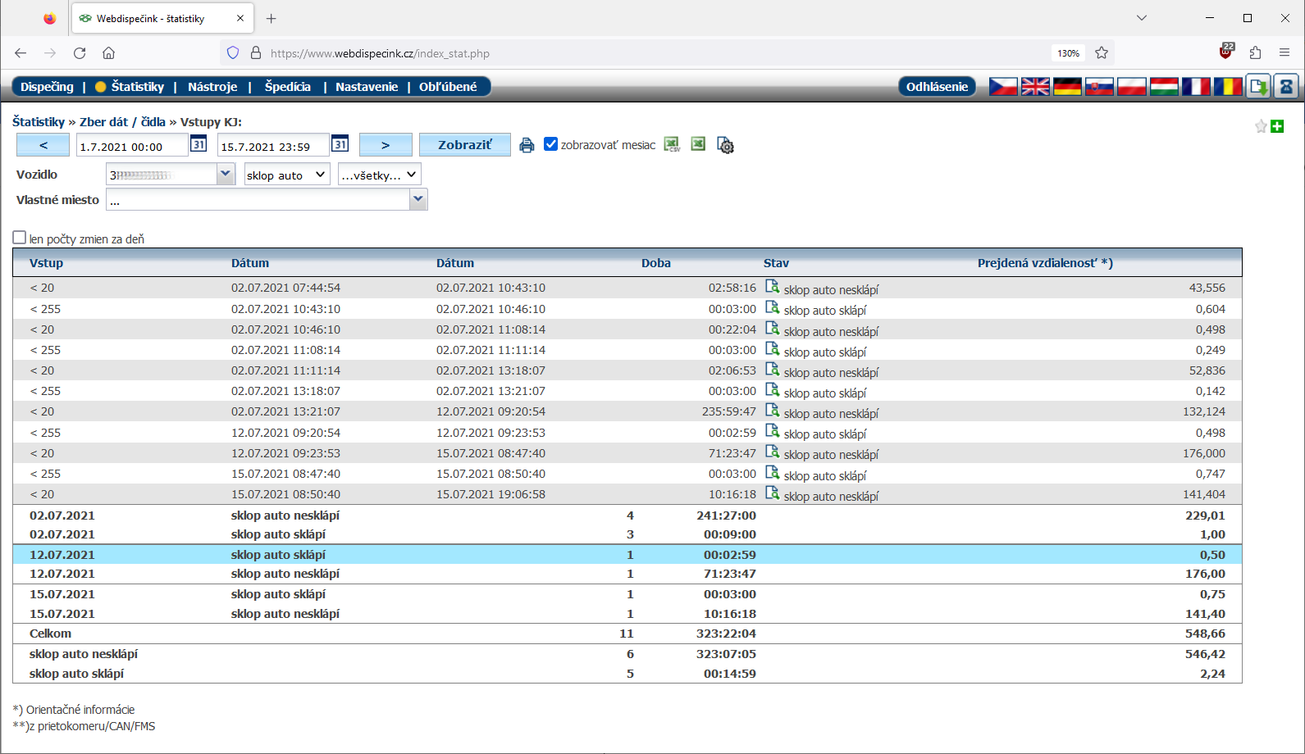Click the grey favorite star on the page
The width and height of the screenshot is (1305, 754).
click(x=1261, y=126)
